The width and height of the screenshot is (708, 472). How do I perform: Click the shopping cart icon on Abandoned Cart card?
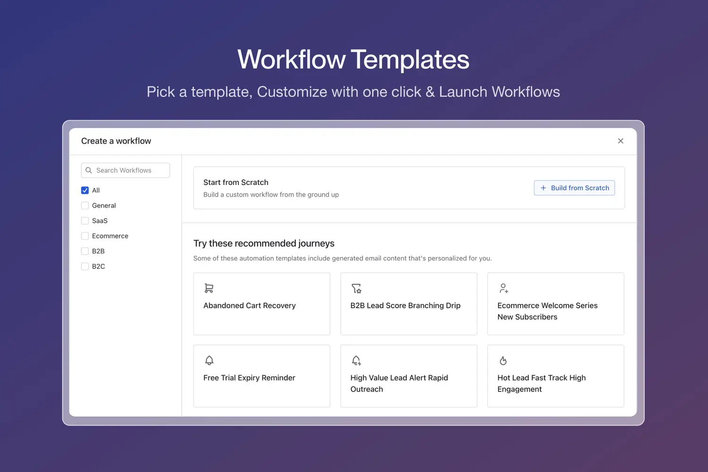click(209, 288)
